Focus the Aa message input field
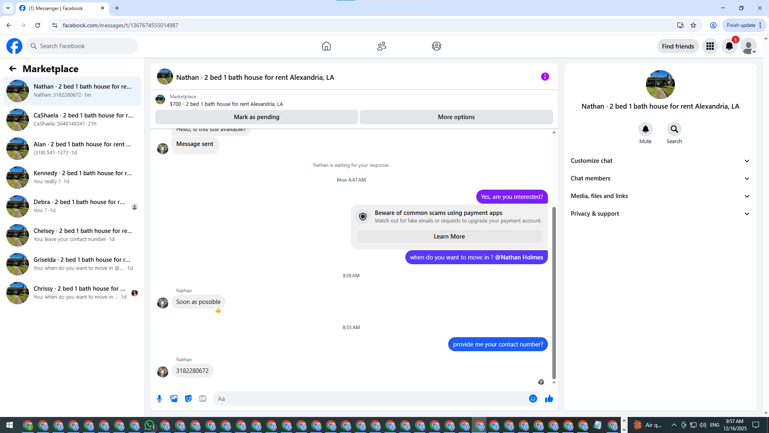This screenshot has width=769, height=433. click(x=370, y=399)
